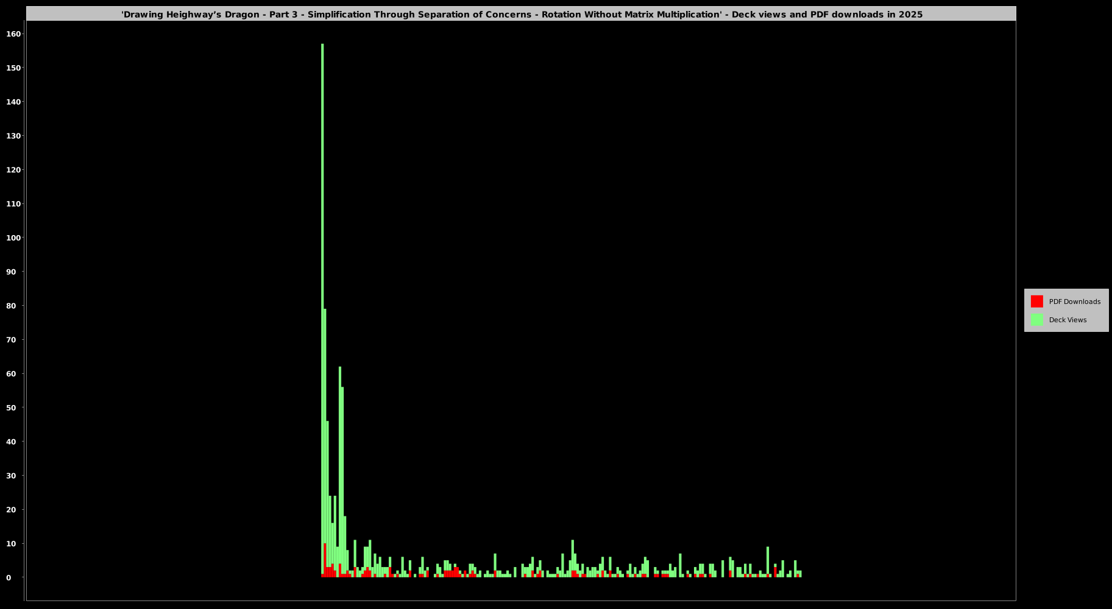The width and height of the screenshot is (1112, 609).
Task: Click the y-axis label 110
Action: click(x=13, y=204)
